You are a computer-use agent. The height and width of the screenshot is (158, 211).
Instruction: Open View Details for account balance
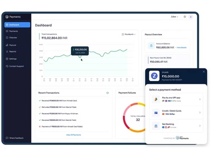tap(181, 48)
